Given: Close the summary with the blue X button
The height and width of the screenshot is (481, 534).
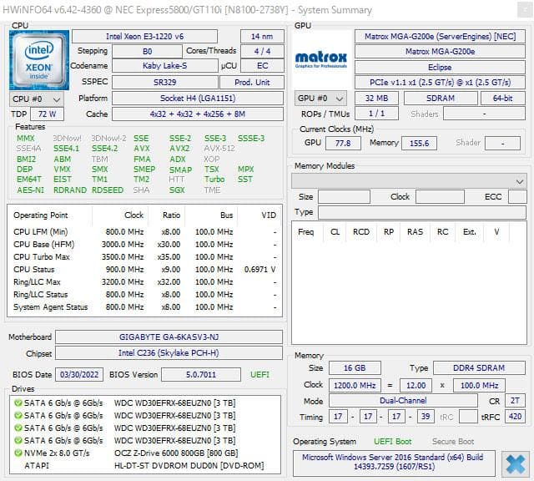Looking at the screenshot, I should (x=516, y=464).
